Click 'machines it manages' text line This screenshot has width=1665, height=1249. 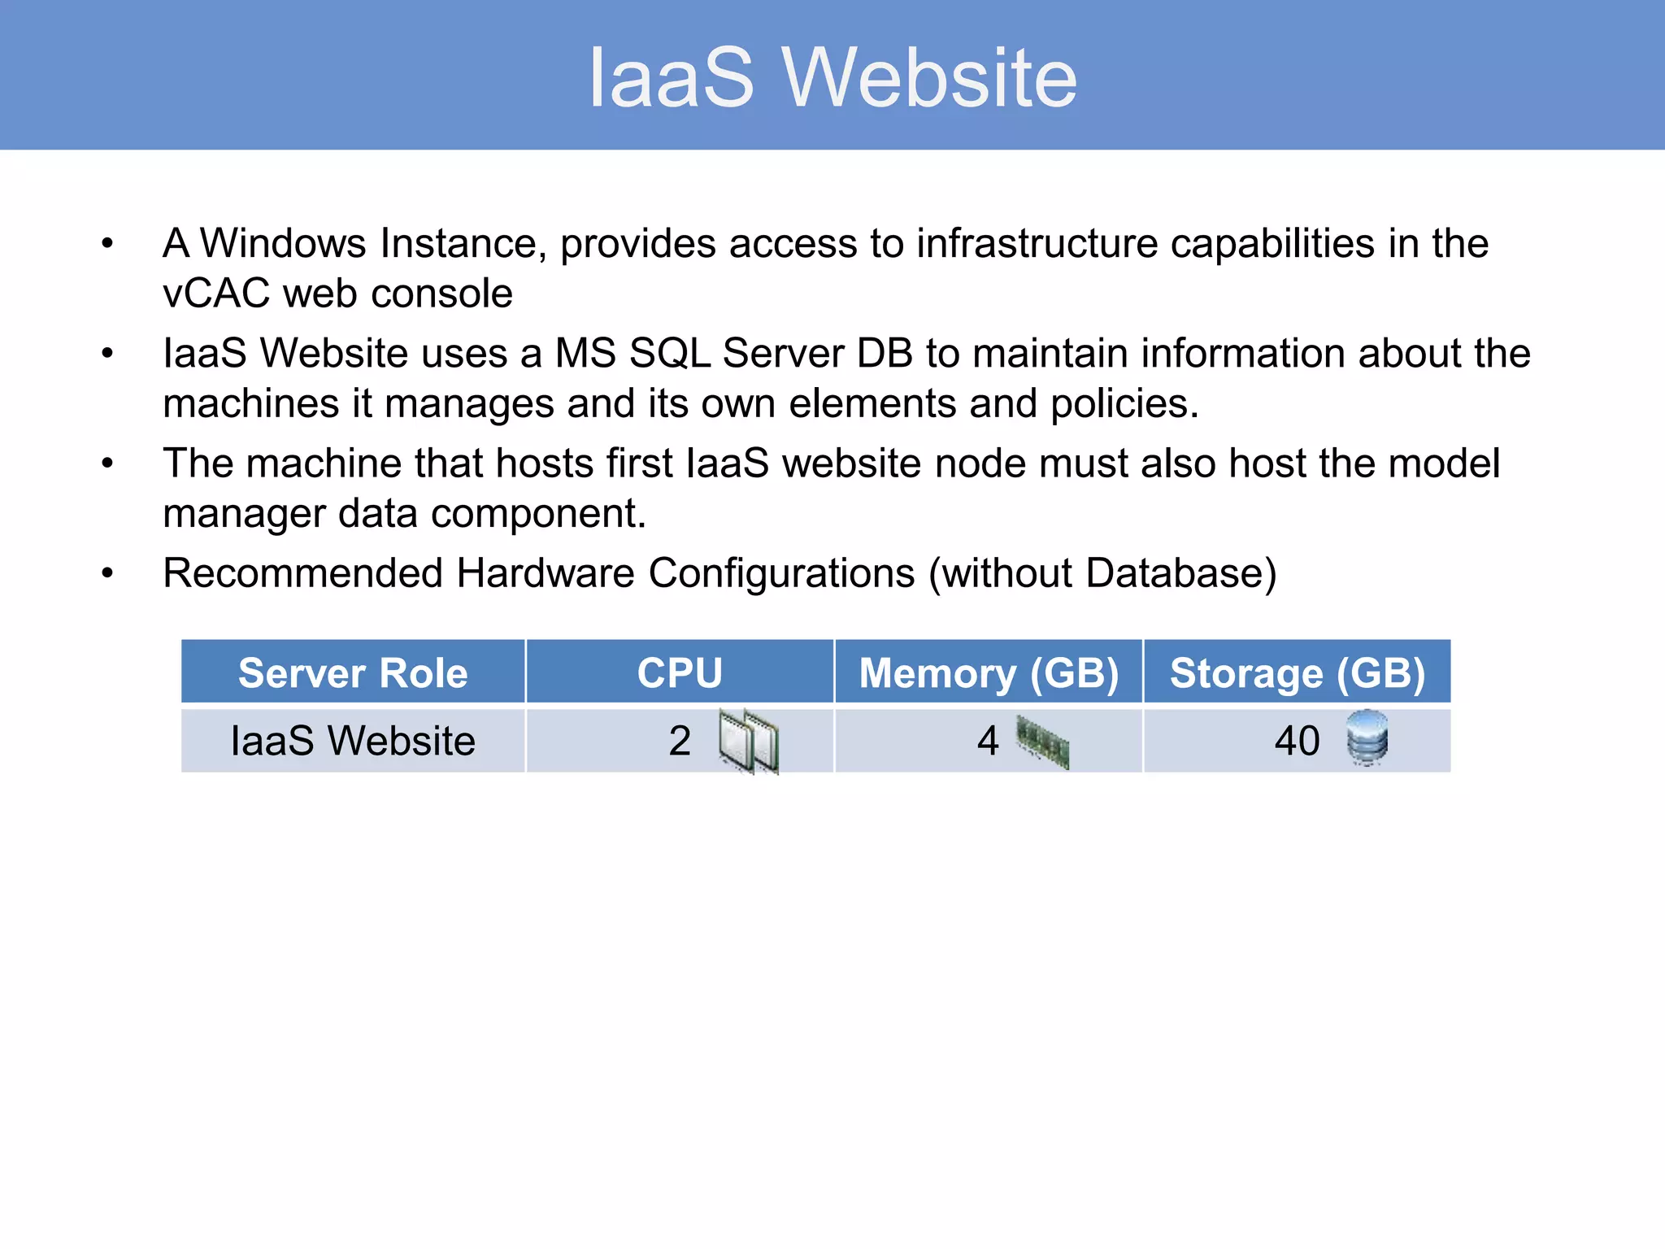(x=680, y=403)
